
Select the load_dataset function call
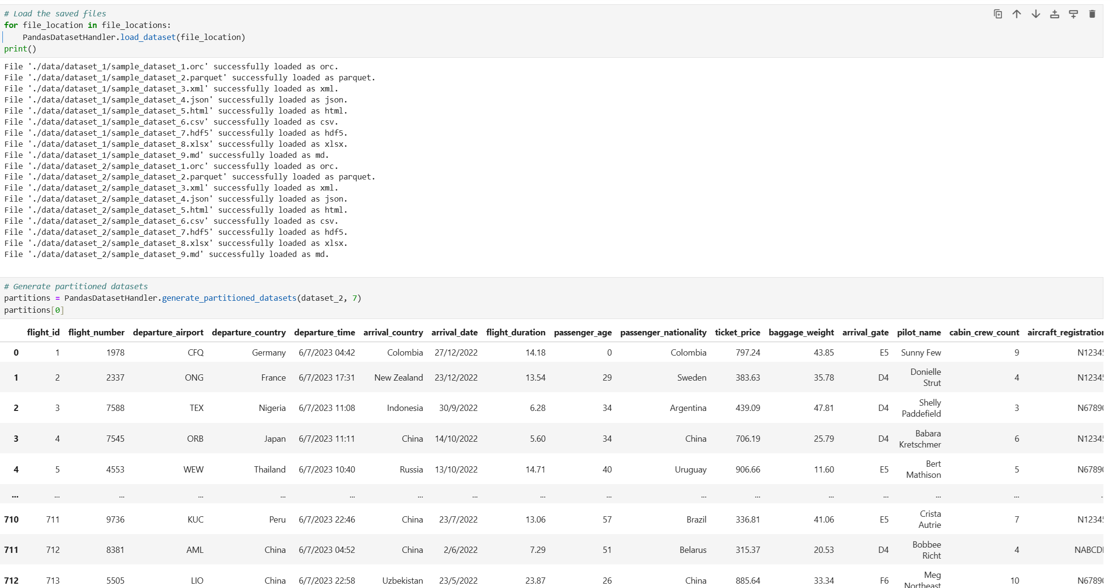147,37
